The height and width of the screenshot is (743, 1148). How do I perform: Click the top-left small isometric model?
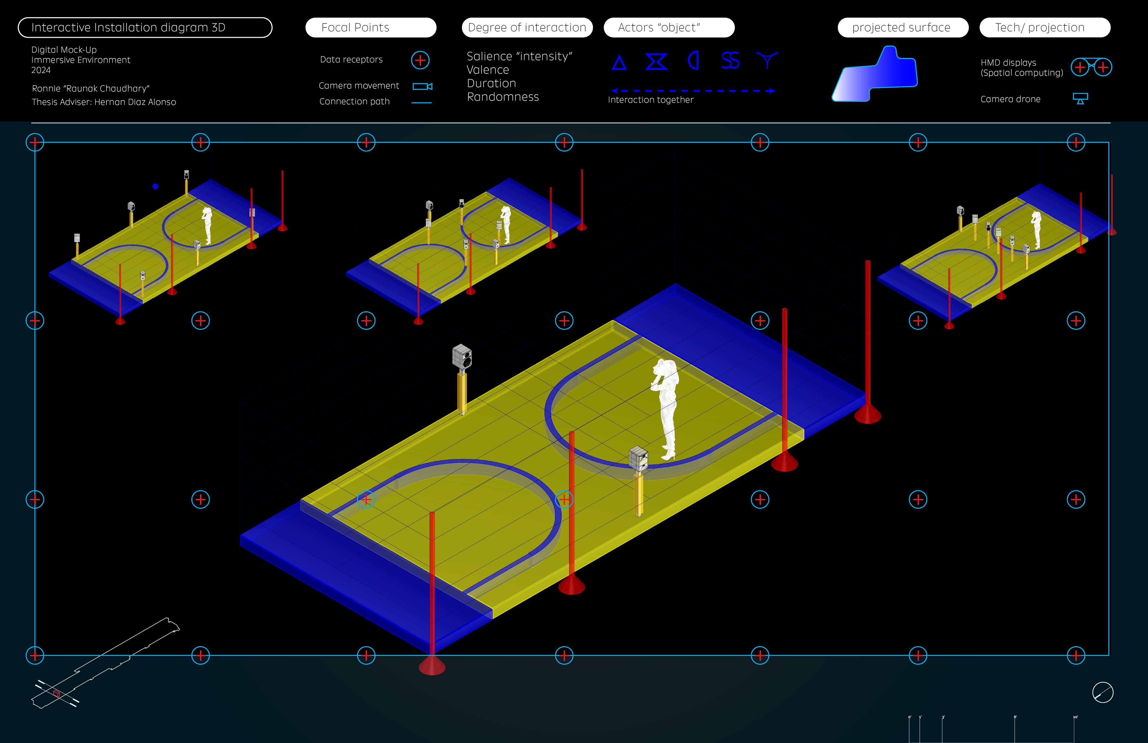click(168, 247)
